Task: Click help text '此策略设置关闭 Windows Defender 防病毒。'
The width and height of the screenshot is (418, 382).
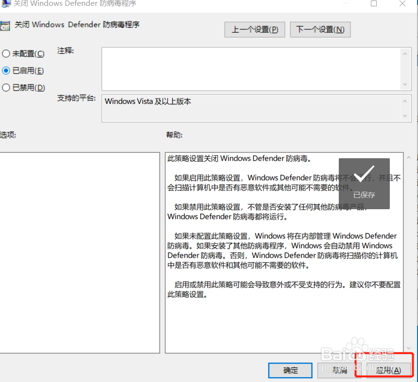Action: (239, 159)
